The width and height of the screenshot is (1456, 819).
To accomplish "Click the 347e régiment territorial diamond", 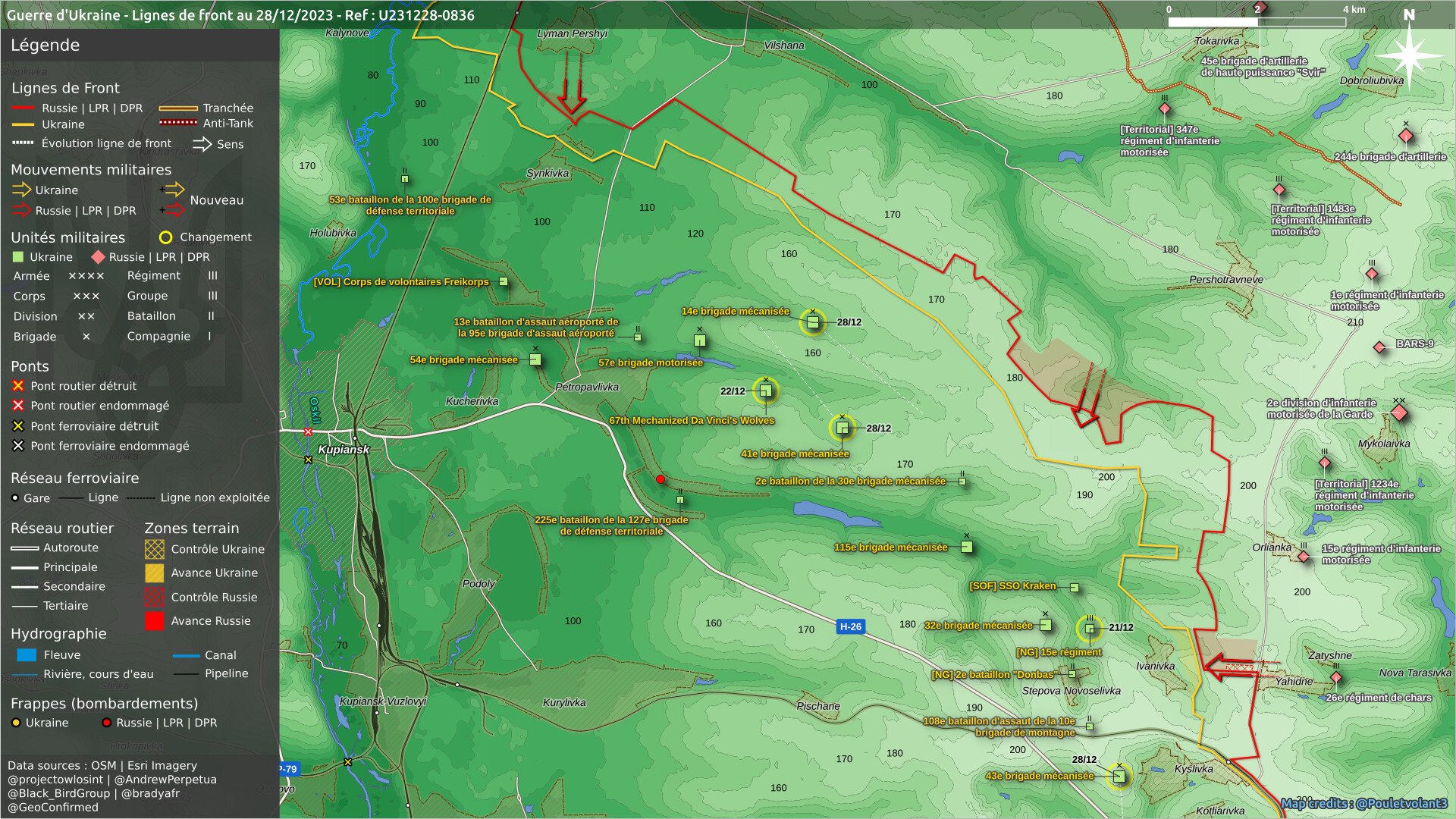I will pos(1165,108).
